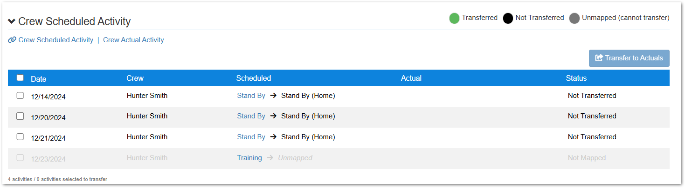Click the Date column header
The image size is (685, 188).
coord(39,79)
